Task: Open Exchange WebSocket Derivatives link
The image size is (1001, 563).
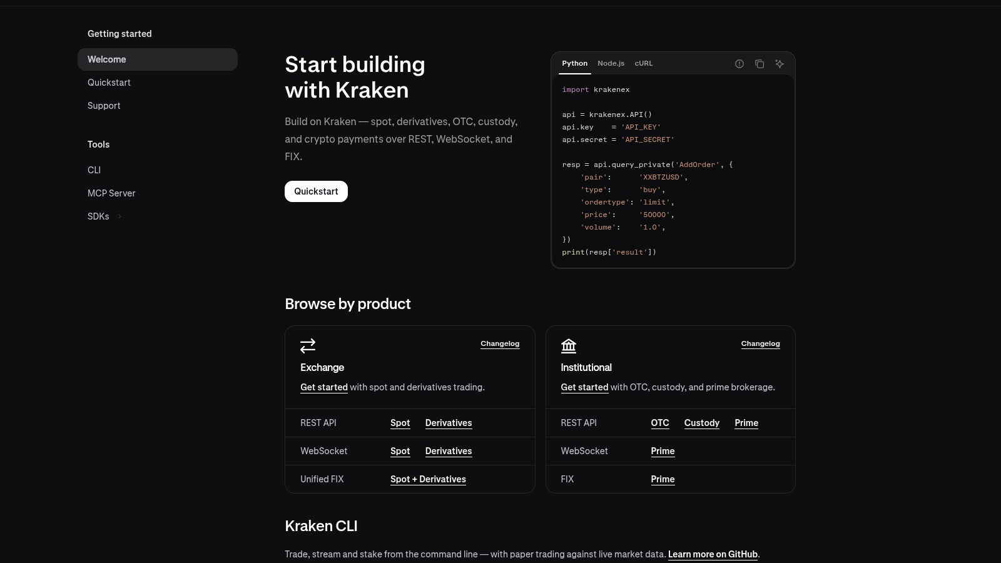Action: (449, 451)
